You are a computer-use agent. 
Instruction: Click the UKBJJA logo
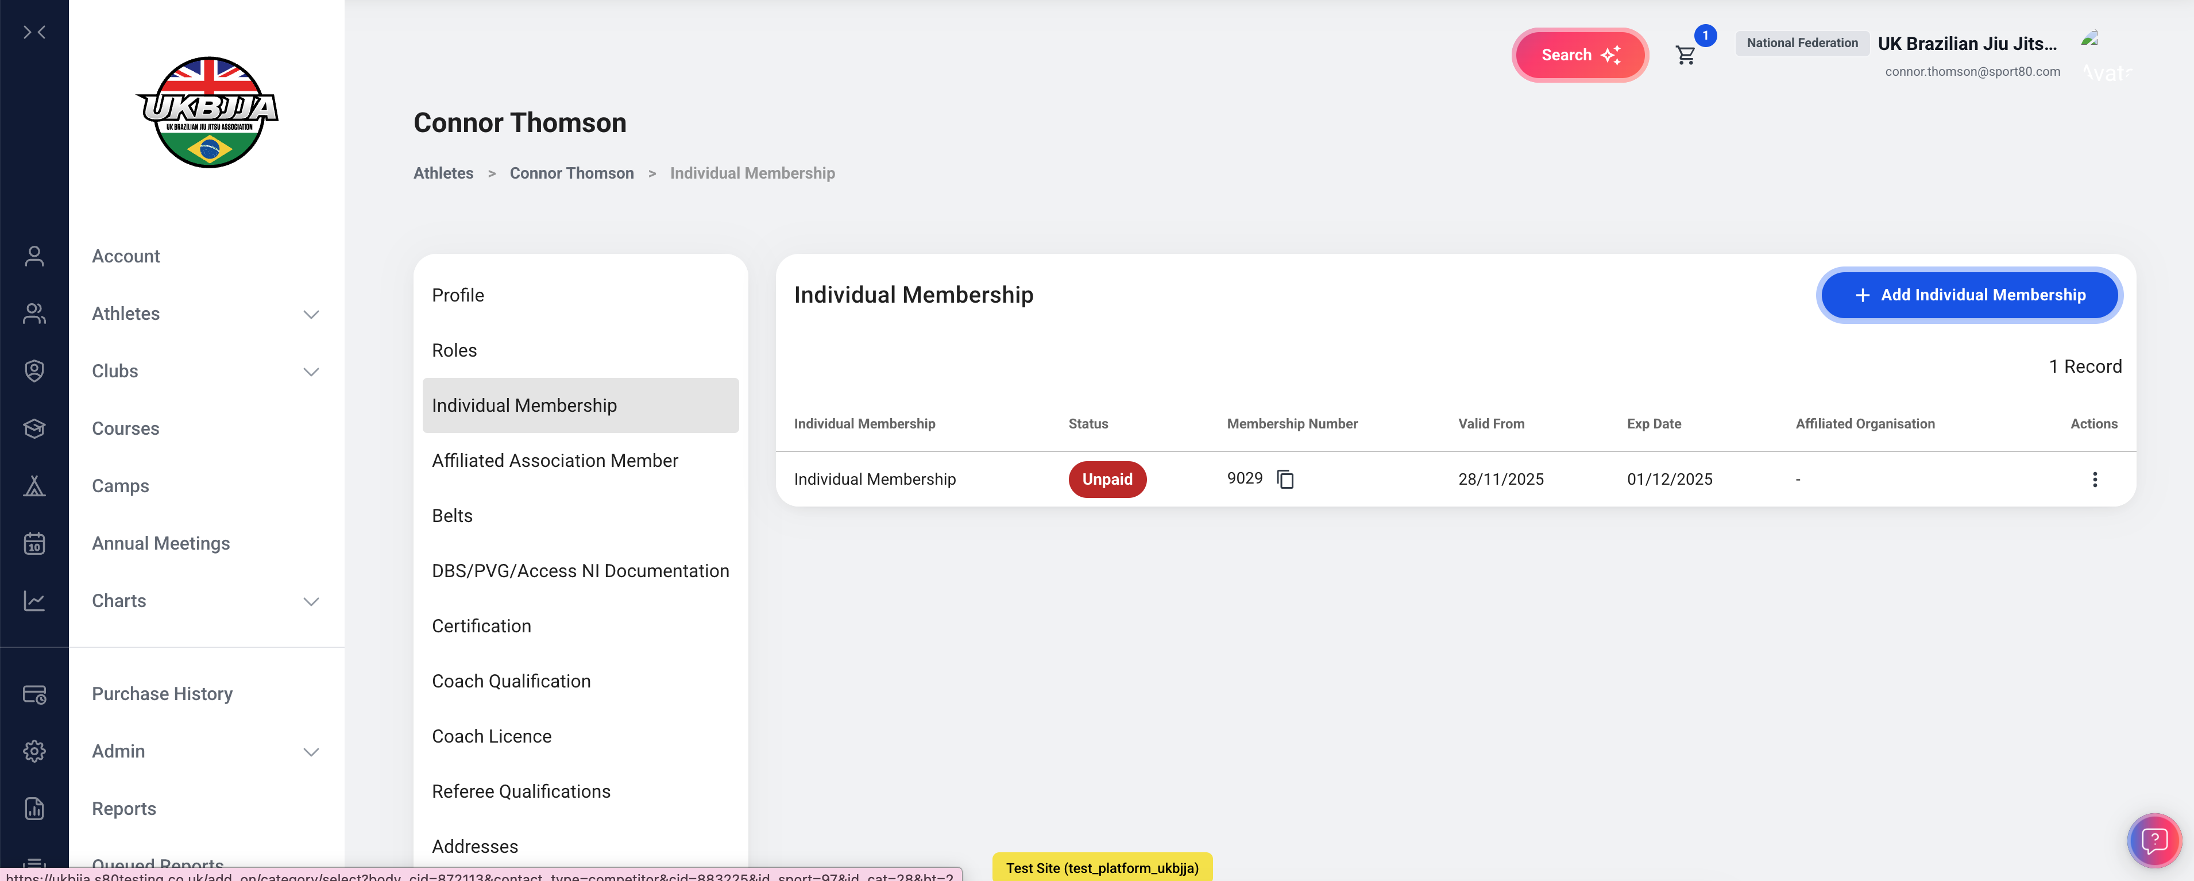point(207,113)
